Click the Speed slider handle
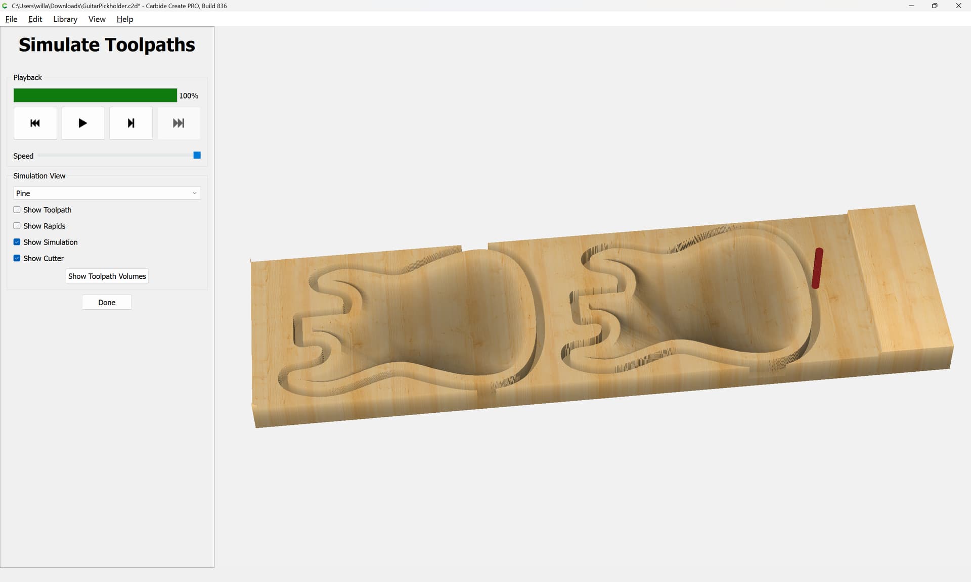Screen dimensions: 971x582 pos(197,155)
